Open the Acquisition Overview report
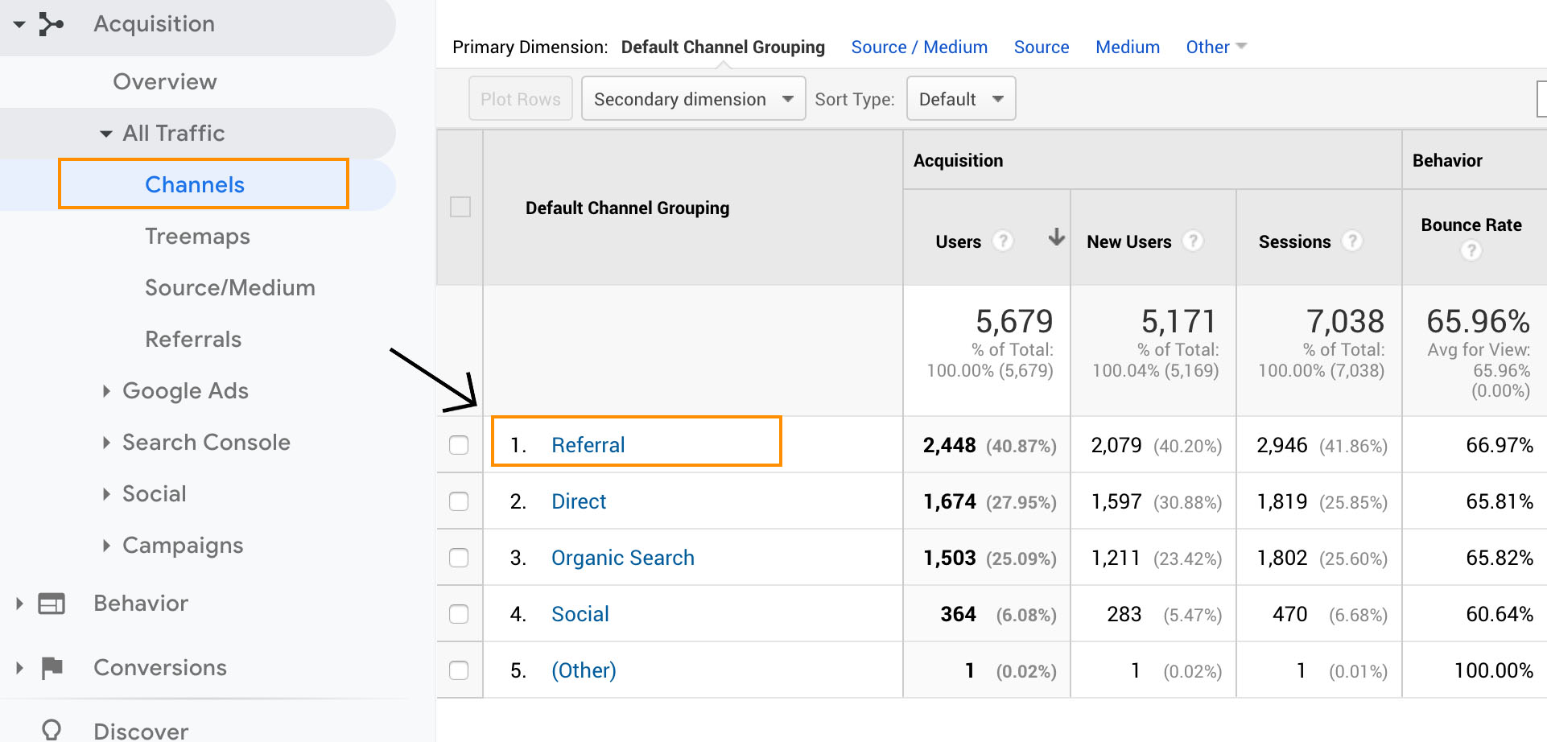The image size is (1547, 742). click(x=165, y=82)
